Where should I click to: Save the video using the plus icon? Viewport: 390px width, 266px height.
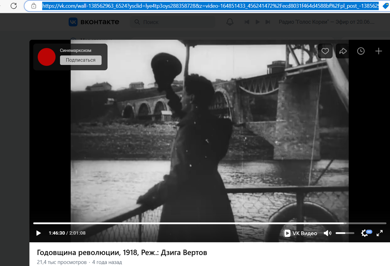point(378,51)
